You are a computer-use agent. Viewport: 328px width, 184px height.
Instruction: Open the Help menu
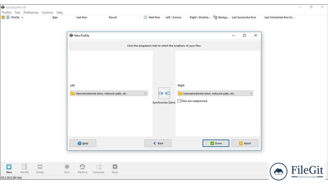point(60,13)
